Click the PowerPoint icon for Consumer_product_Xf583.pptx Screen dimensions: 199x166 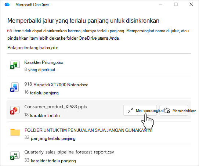pos(15,110)
